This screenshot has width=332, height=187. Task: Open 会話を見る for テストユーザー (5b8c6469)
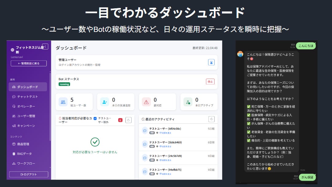coord(166,146)
